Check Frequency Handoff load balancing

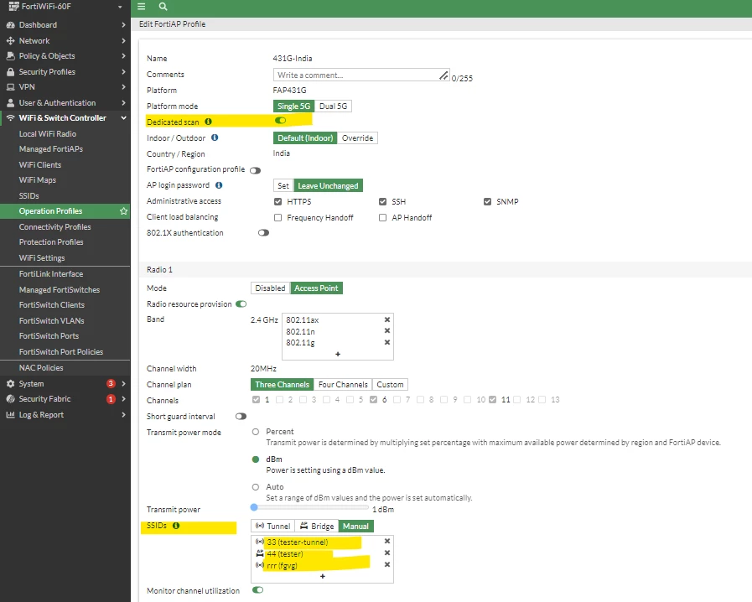277,218
